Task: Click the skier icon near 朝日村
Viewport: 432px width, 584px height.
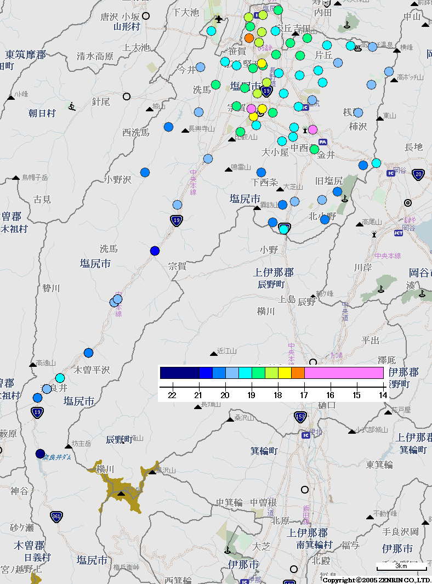Action: (72, 105)
